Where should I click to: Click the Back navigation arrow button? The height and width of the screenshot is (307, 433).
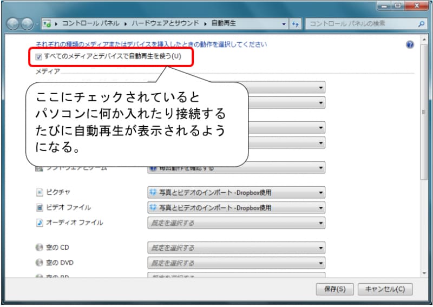[x=12, y=24]
